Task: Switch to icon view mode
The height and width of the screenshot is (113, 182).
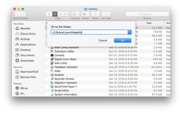Action: pyautogui.click(x=49, y=14)
